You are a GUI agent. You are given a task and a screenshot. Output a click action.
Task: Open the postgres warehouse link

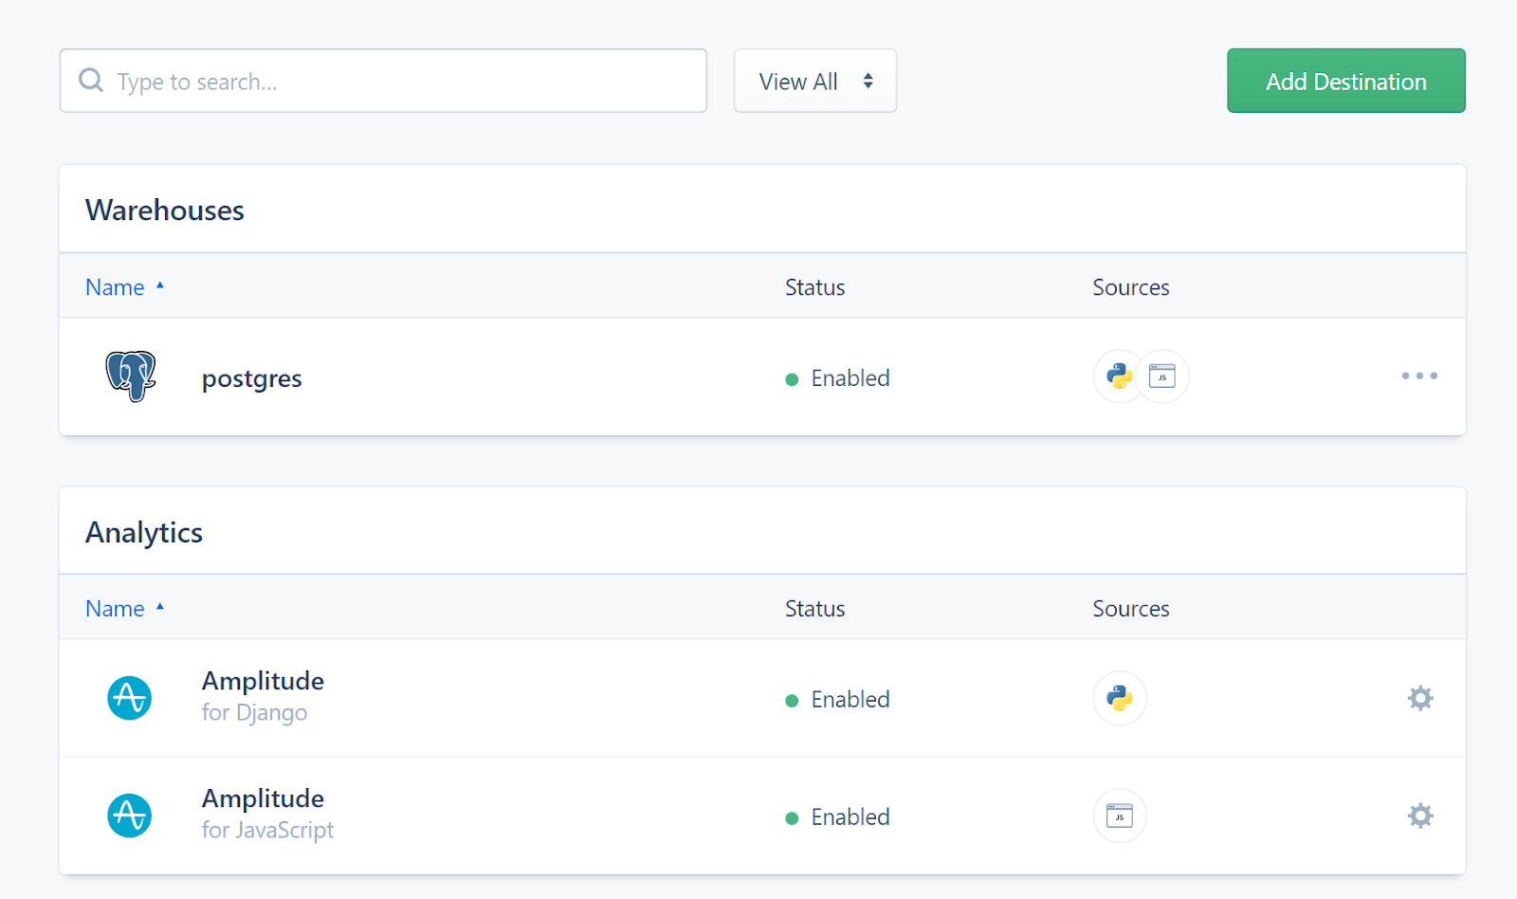pyautogui.click(x=251, y=378)
